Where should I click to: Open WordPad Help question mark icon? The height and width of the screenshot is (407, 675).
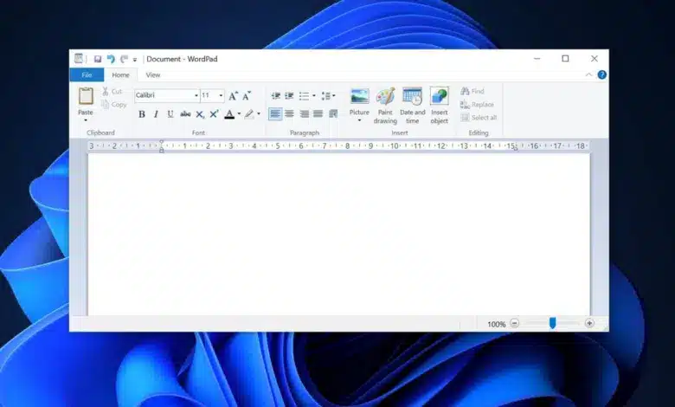[x=601, y=75]
